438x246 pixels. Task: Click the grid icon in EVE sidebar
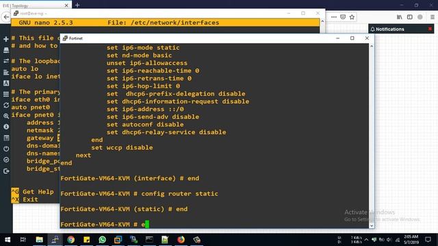pyautogui.click(x=6, y=94)
